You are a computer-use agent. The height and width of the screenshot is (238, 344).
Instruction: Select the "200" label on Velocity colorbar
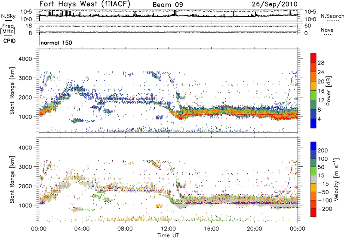coord(323,150)
